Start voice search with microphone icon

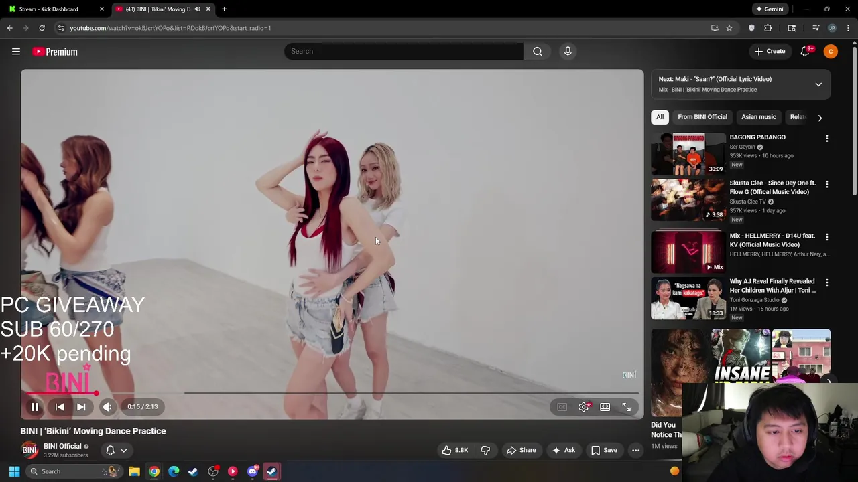[x=568, y=51]
